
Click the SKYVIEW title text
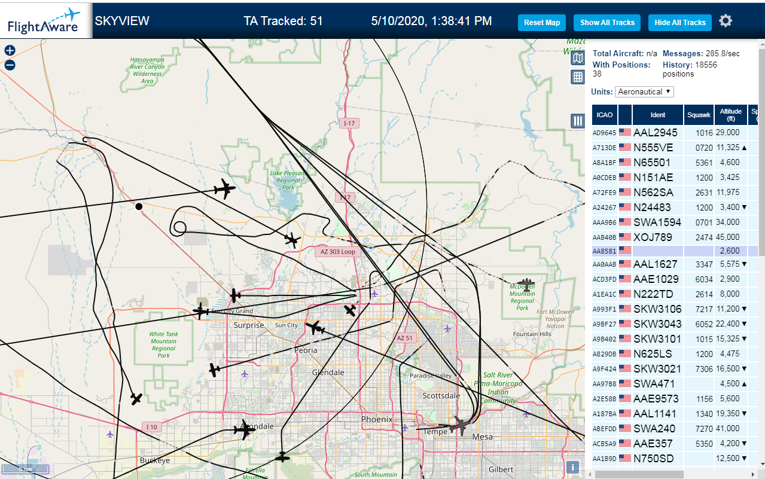[122, 21]
